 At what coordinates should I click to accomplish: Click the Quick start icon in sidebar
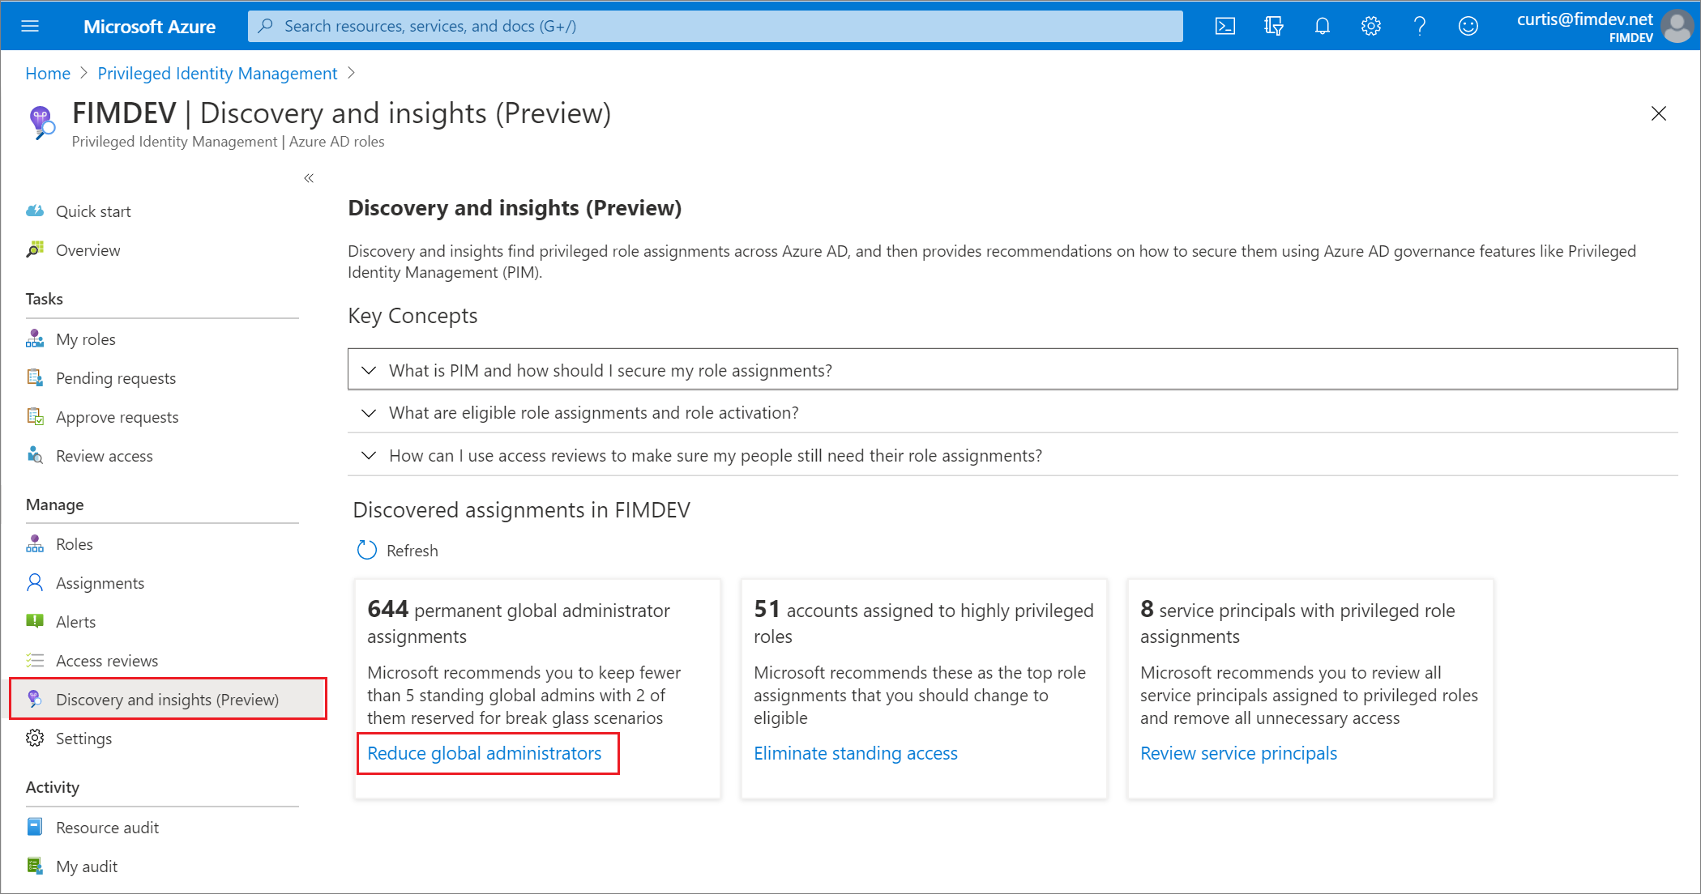point(36,211)
